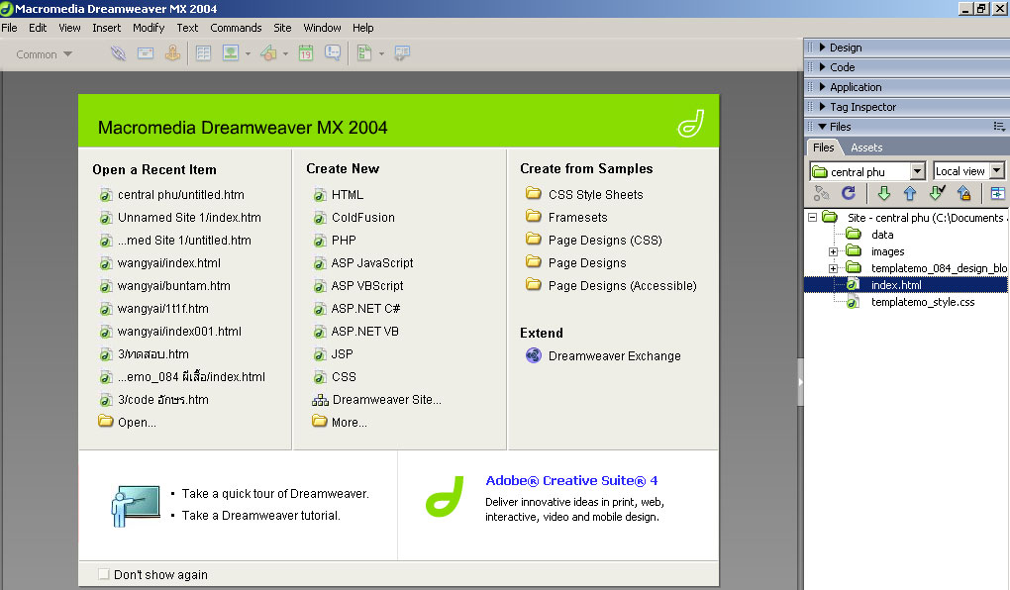Click the Media icon in the Insert bar
This screenshot has height=590, width=1010.
click(x=268, y=53)
